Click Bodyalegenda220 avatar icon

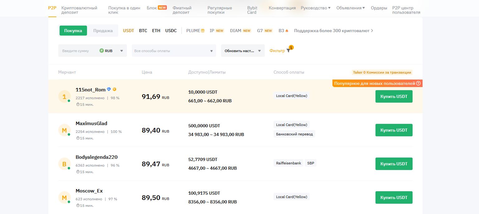pyautogui.click(x=64, y=164)
